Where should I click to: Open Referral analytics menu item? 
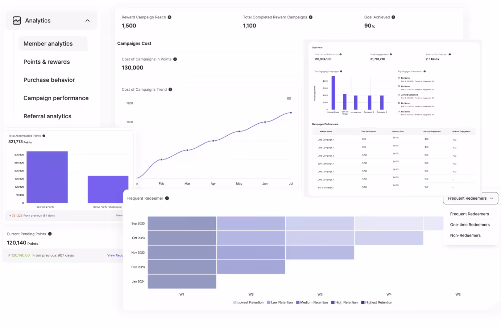coord(47,116)
